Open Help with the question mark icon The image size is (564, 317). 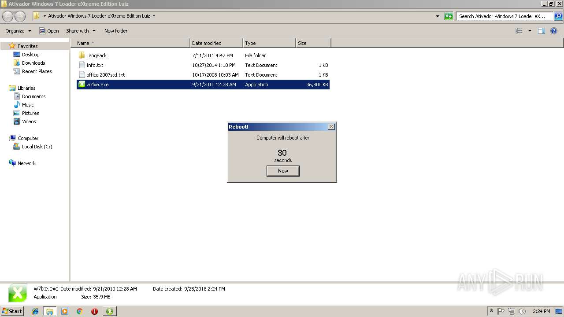tap(554, 31)
